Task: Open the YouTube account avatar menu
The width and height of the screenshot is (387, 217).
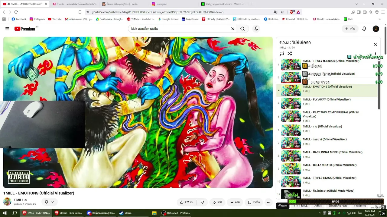Action: click(376, 29)
